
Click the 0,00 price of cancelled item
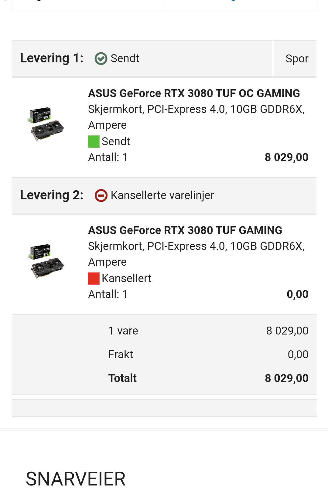[298, 294]
